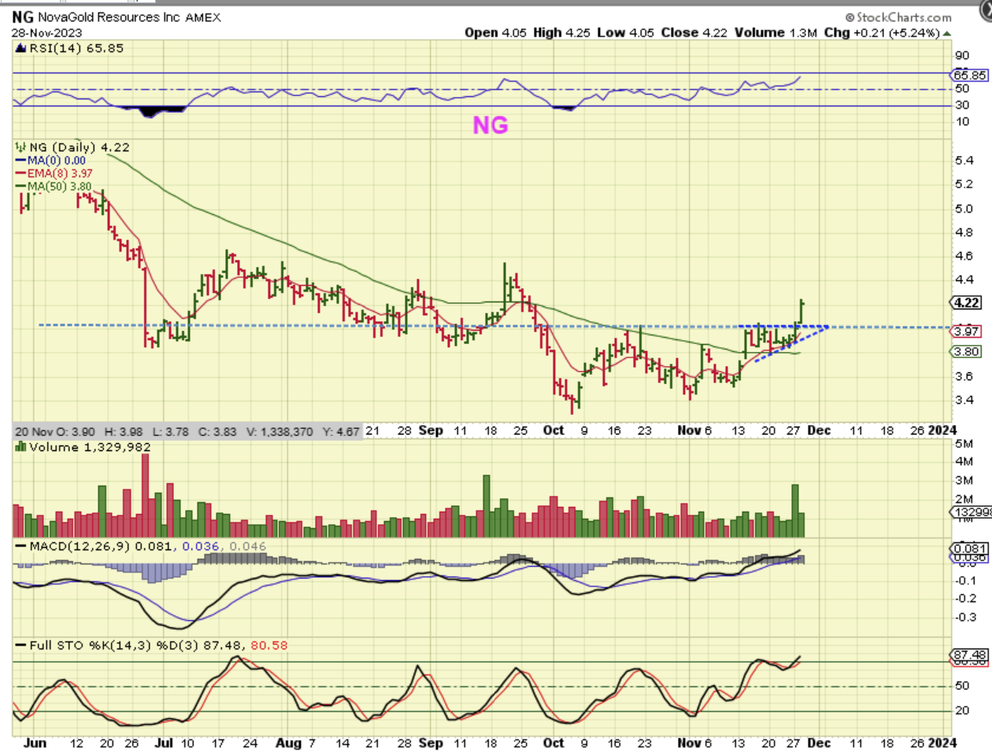Click the 28-Nov-2023 date text
The image size is (992, 751).
(x=46, y=32)
